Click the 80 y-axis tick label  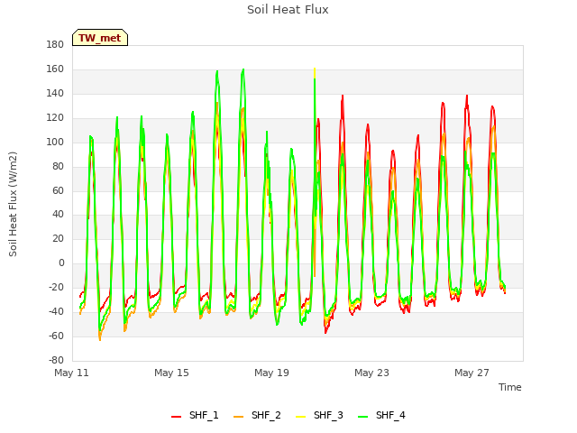(58, 166)
